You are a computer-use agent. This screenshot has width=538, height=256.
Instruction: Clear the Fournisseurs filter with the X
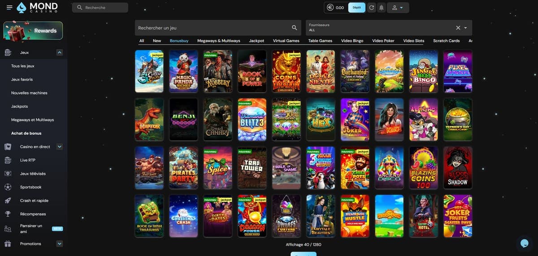pyautogui.click(x=458, y=28)
